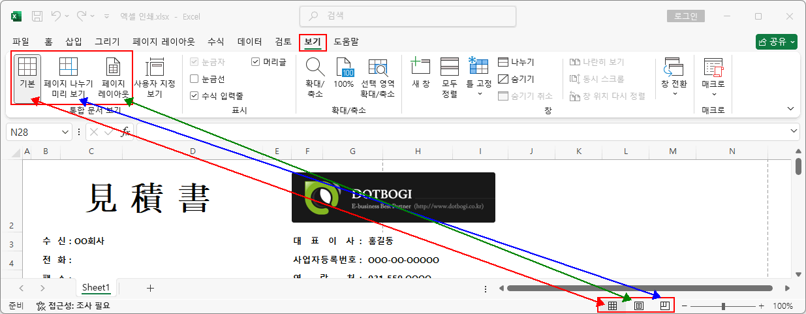
Task: Open the Macros (매크로) dropdown
Action: 713,78
